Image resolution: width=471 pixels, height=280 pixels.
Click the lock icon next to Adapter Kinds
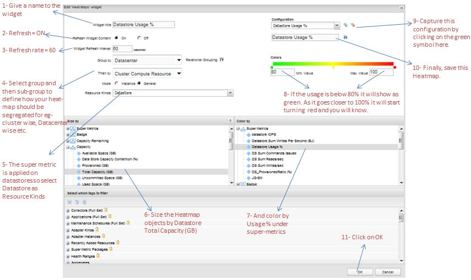click(96, 229)
